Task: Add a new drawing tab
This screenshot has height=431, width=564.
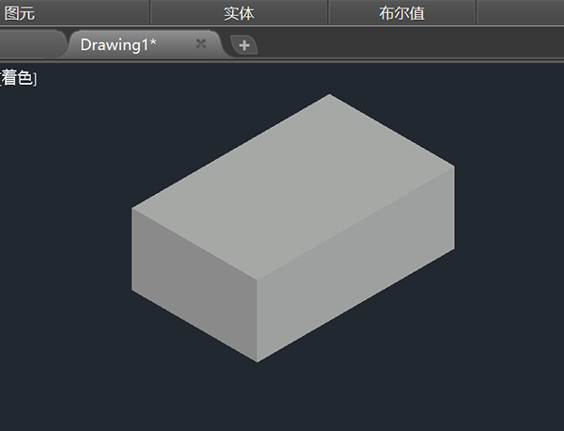Action: pyautogui.click(x=244, y=45)
